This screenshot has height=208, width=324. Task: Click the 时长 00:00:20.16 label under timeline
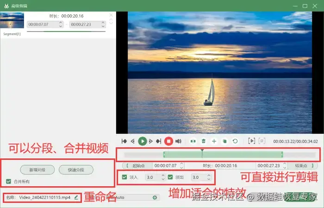tap(220, 166)
